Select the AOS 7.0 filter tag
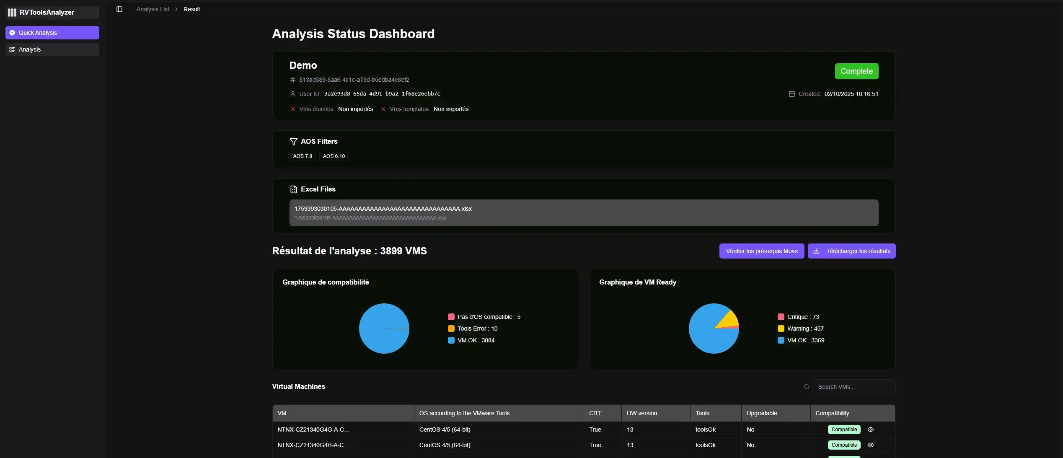 click(x=302, y=156)
